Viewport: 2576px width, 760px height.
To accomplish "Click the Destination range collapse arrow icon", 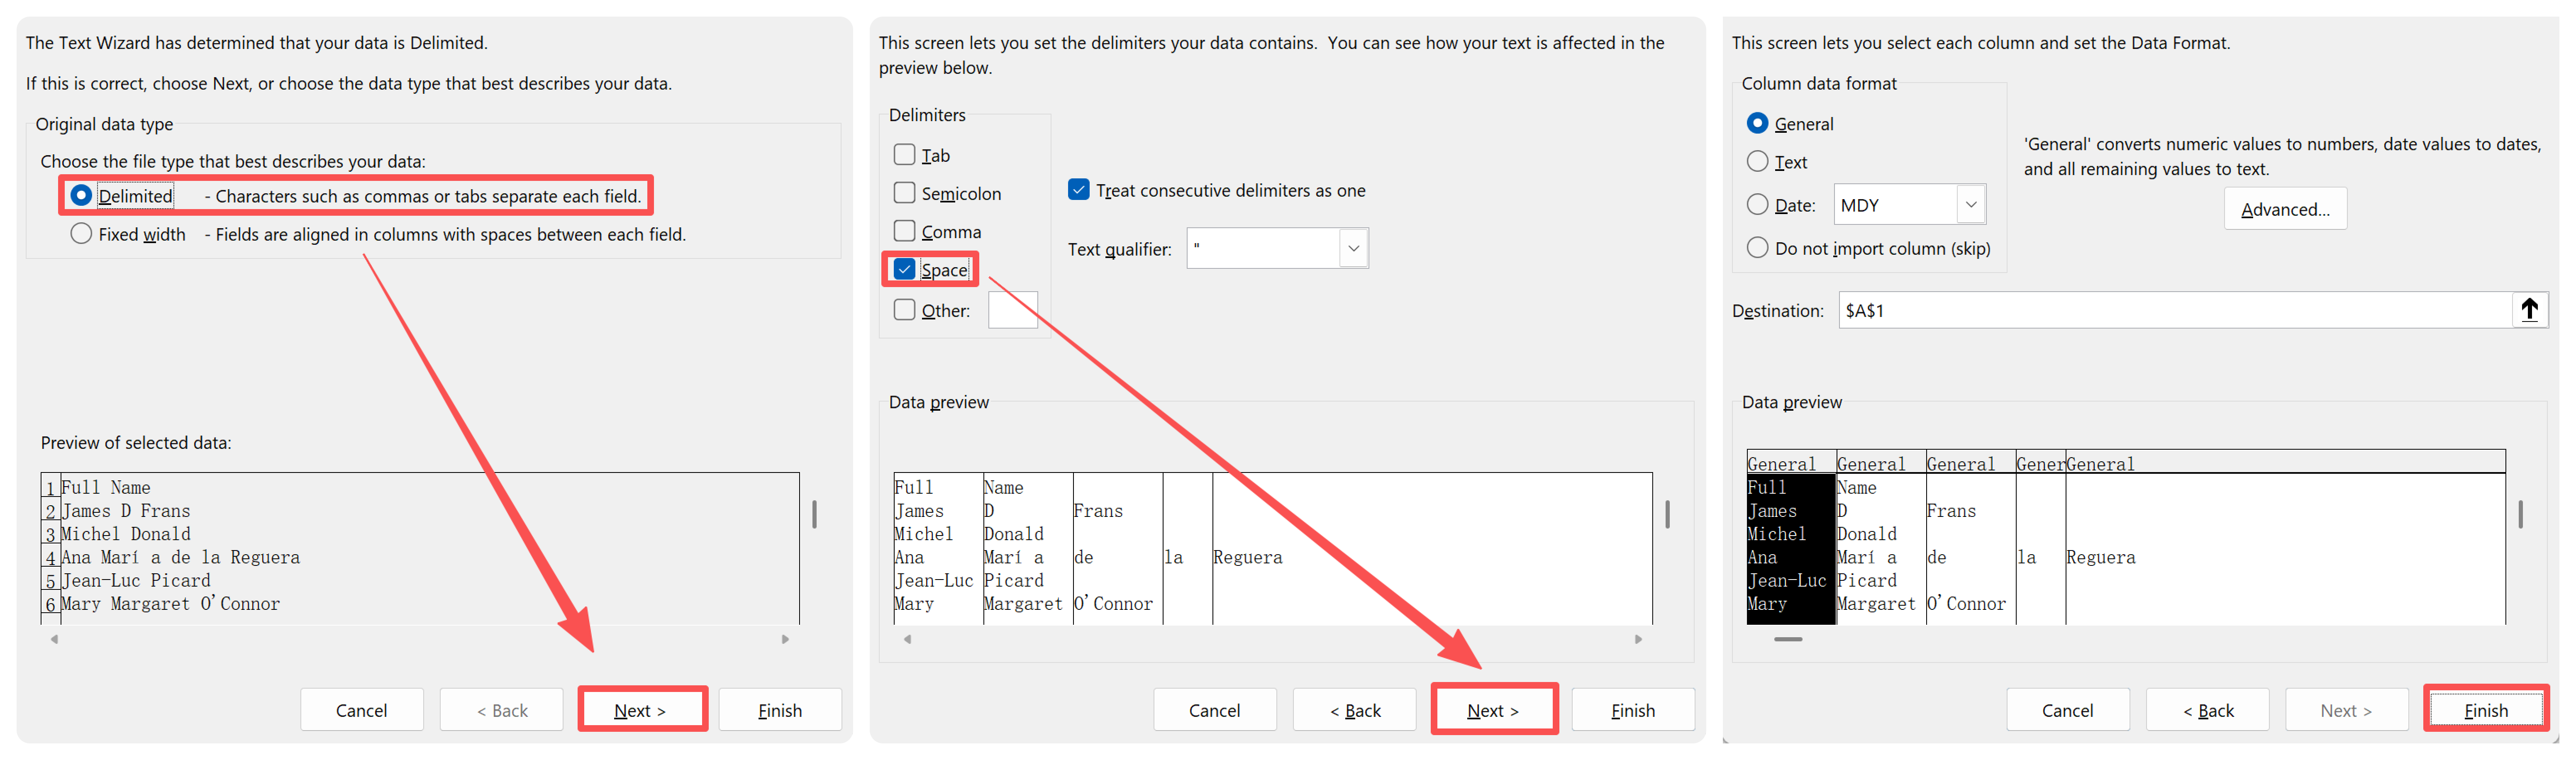I will coord(2529,310).
